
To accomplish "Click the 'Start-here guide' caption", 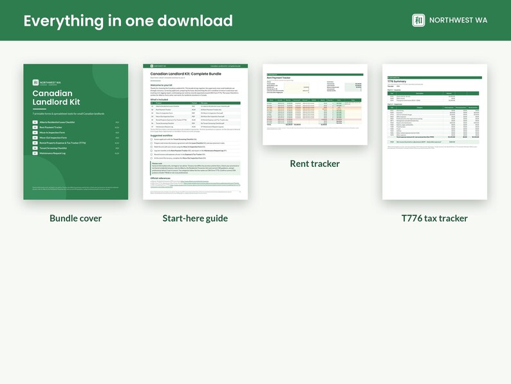I will [195, 218].
